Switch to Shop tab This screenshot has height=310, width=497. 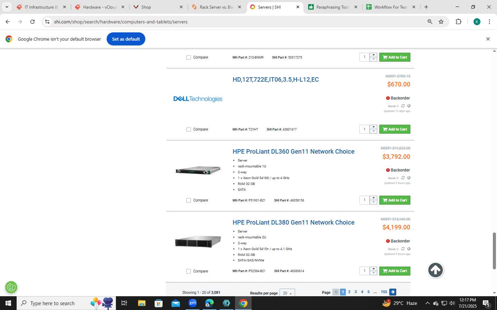point(158,7)
